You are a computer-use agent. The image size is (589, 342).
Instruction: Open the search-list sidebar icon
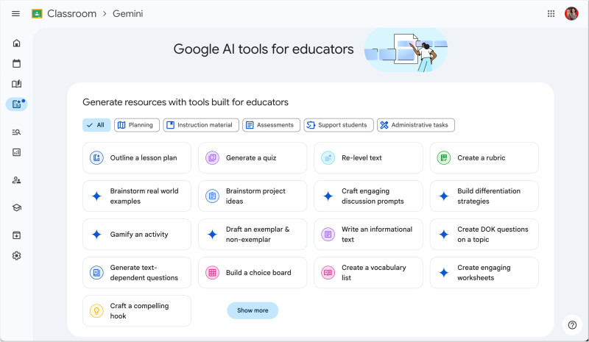16,132
